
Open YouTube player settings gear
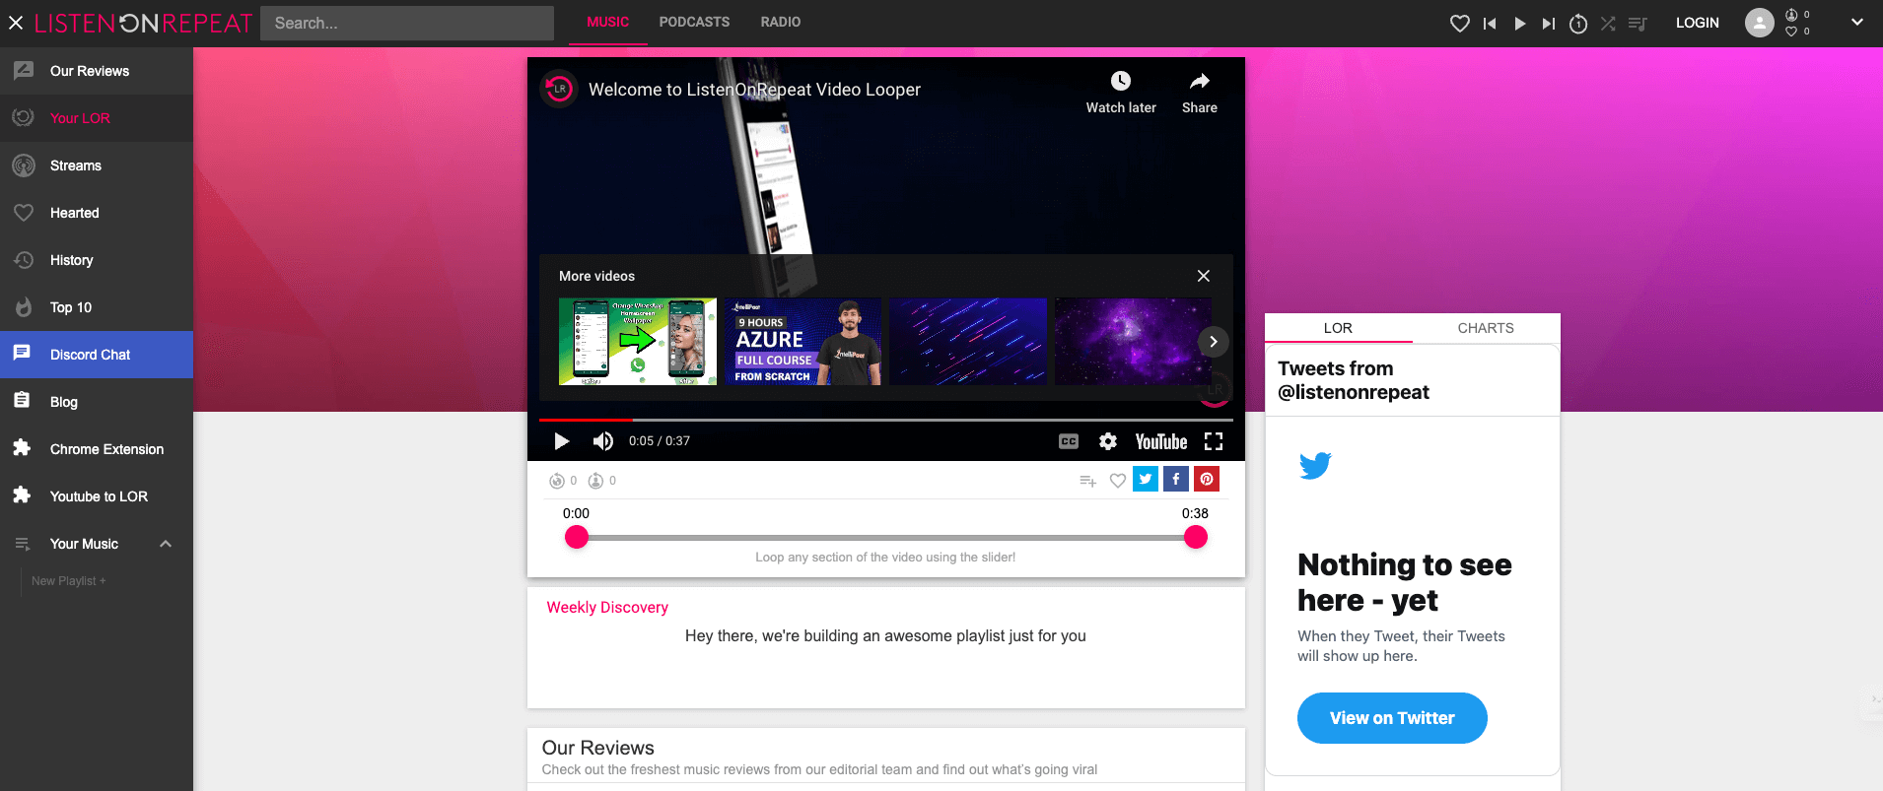pos(1108,441)
